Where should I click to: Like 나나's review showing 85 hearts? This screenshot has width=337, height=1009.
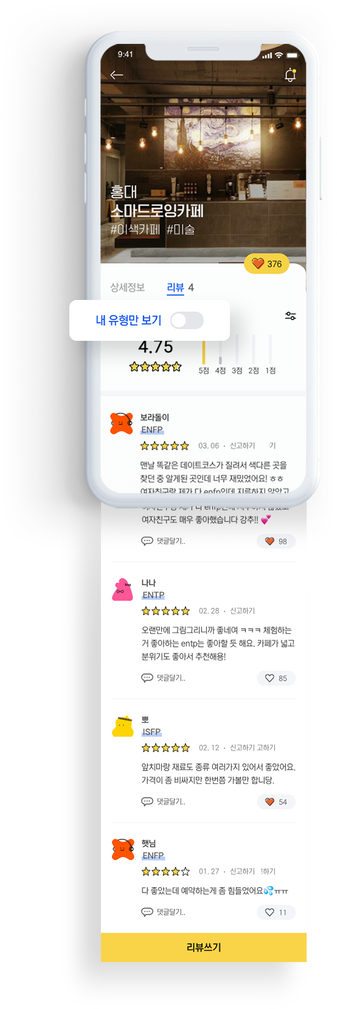[276, 678]
